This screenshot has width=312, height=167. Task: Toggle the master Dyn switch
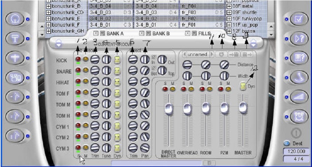pos(243,85)
